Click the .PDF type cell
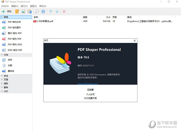This screenshot has height=132, width=181. pyautogui.click(x=85, y=21)
